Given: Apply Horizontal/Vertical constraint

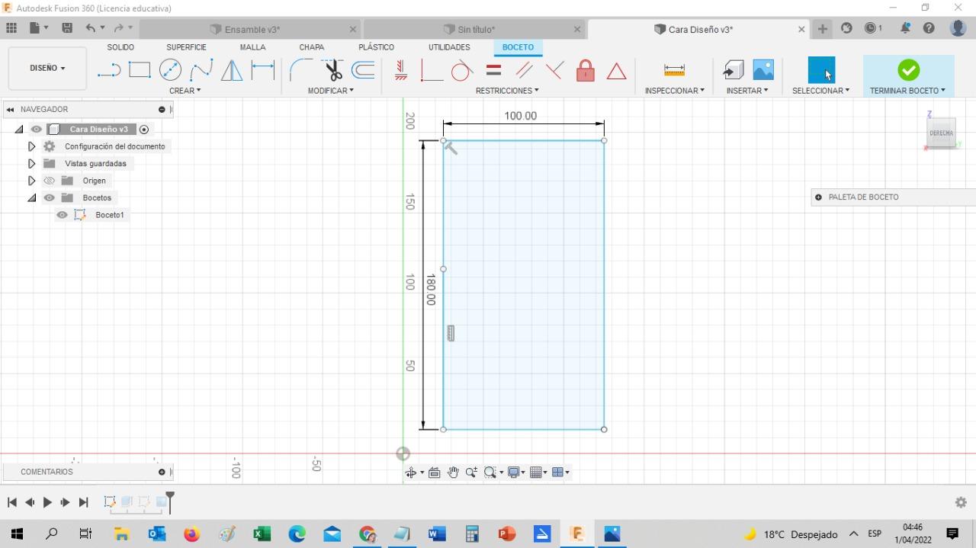Looking at the screenshot, I should (401, 71).
